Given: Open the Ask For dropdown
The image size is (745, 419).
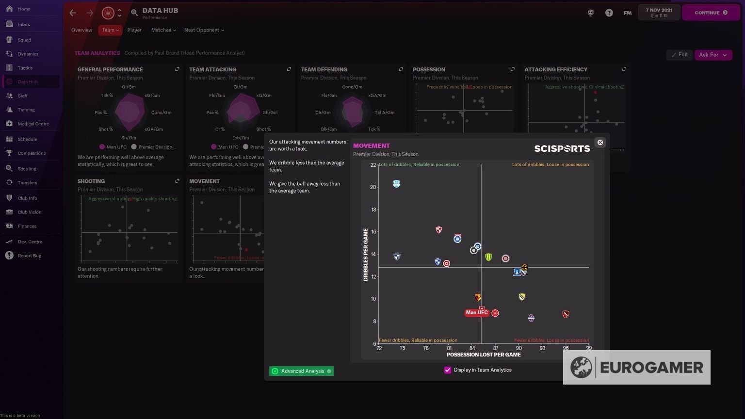Looking at the screenshot, I should tap(713, 55).
